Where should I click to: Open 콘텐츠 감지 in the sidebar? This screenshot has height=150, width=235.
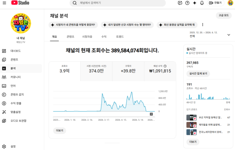21,95
